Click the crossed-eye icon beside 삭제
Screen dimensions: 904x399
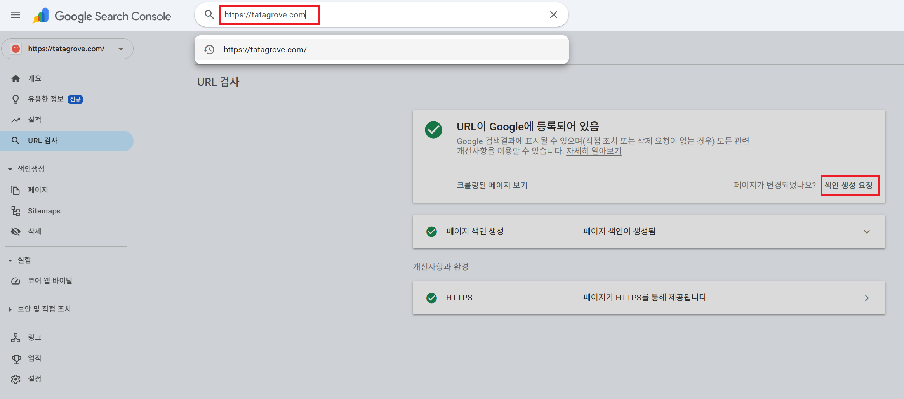(x=16, y=231)
